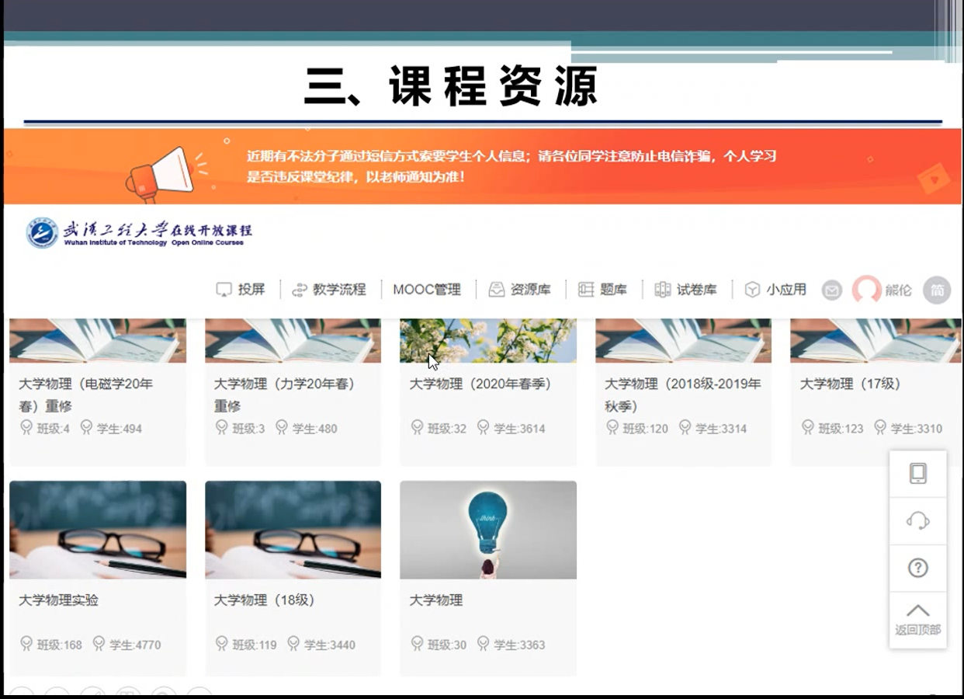Click the question mark help icon

pyautogui.click(x=918, y=568)
